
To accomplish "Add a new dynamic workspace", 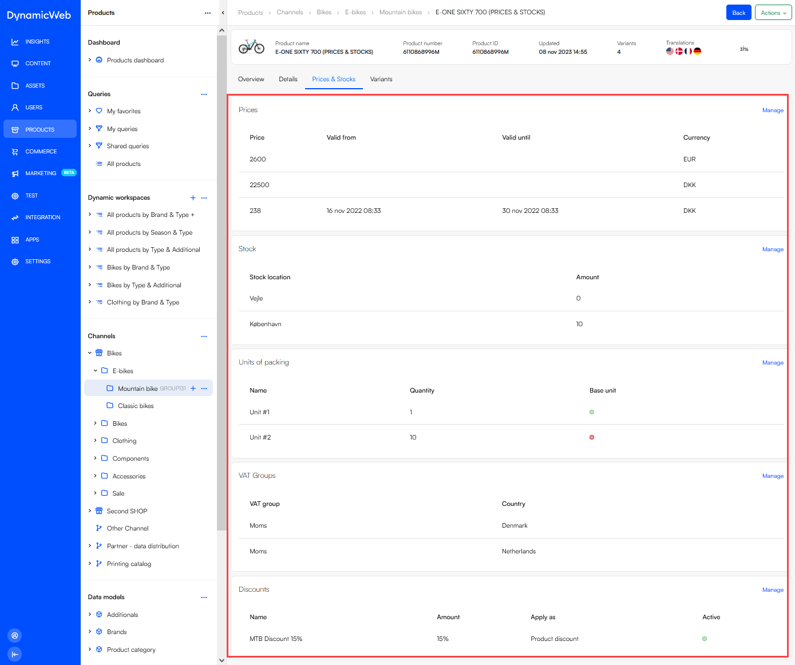I will [x=193, y=198].
